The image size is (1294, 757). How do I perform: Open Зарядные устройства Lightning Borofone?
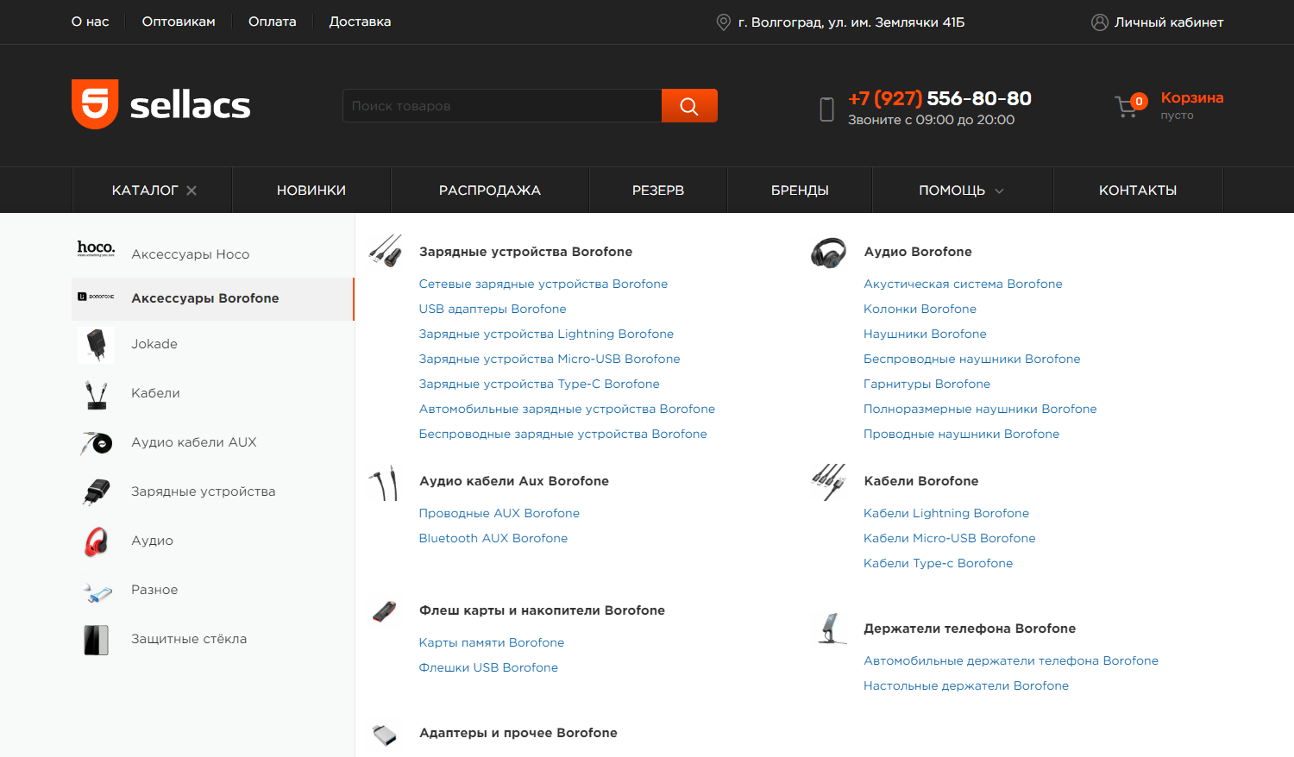coord(546,334)
